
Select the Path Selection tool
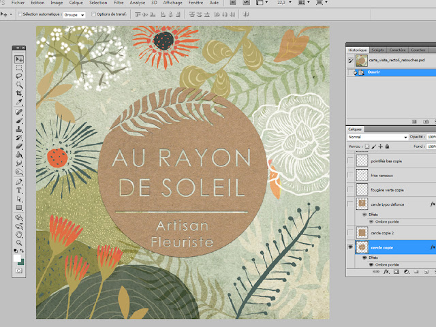pos(19,199)
